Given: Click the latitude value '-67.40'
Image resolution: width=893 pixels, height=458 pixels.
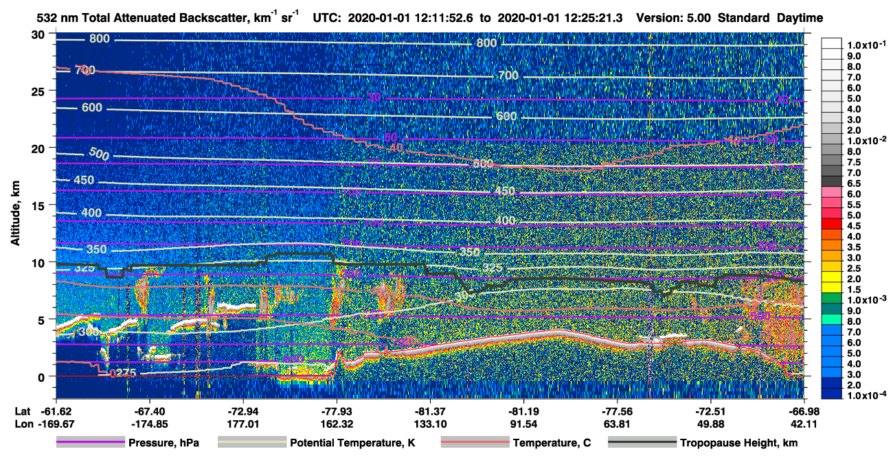Looking at the screenshot, I should coord(149,411).
